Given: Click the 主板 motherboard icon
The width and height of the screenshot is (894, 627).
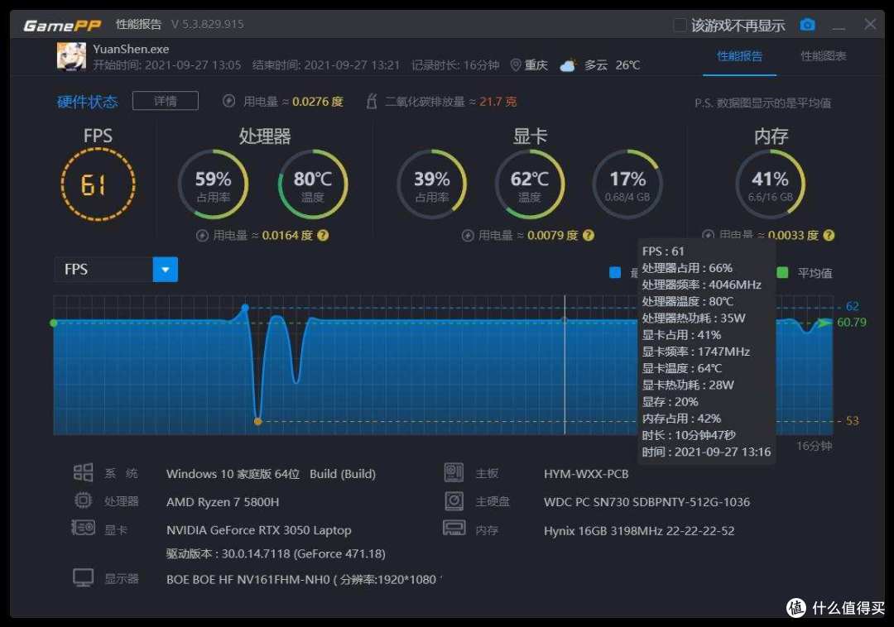Looking at the screenshot, I should coord(454,472).
